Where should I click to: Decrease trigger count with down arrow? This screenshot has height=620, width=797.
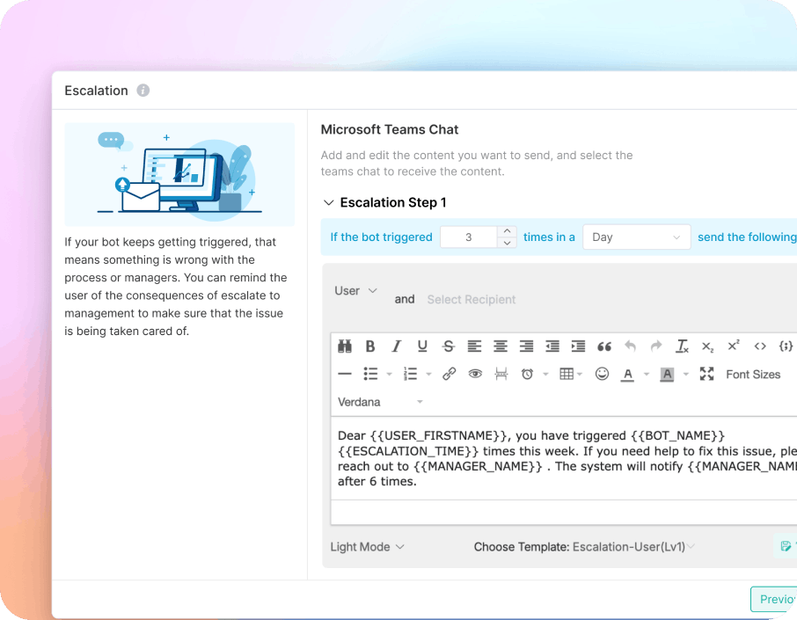507,243
